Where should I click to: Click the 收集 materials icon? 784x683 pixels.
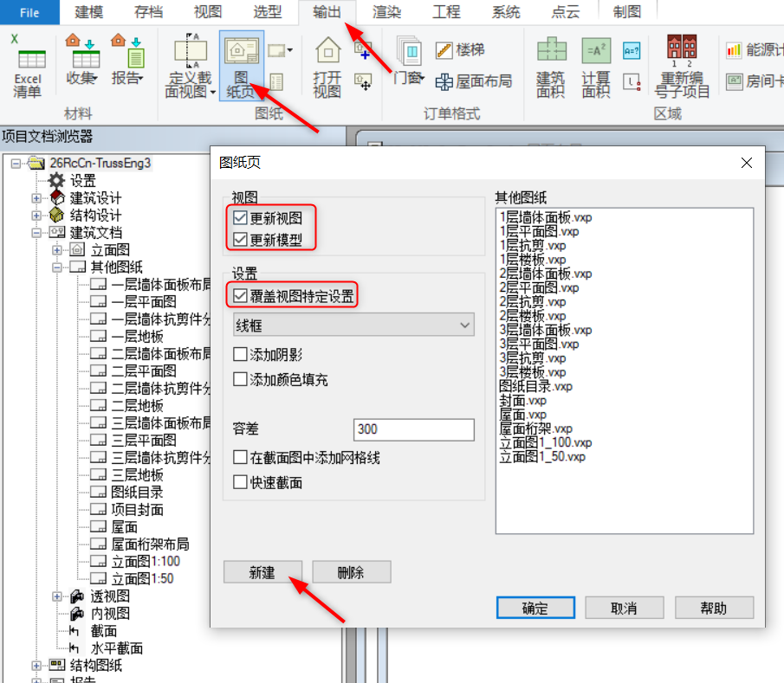tap(82, 59)
